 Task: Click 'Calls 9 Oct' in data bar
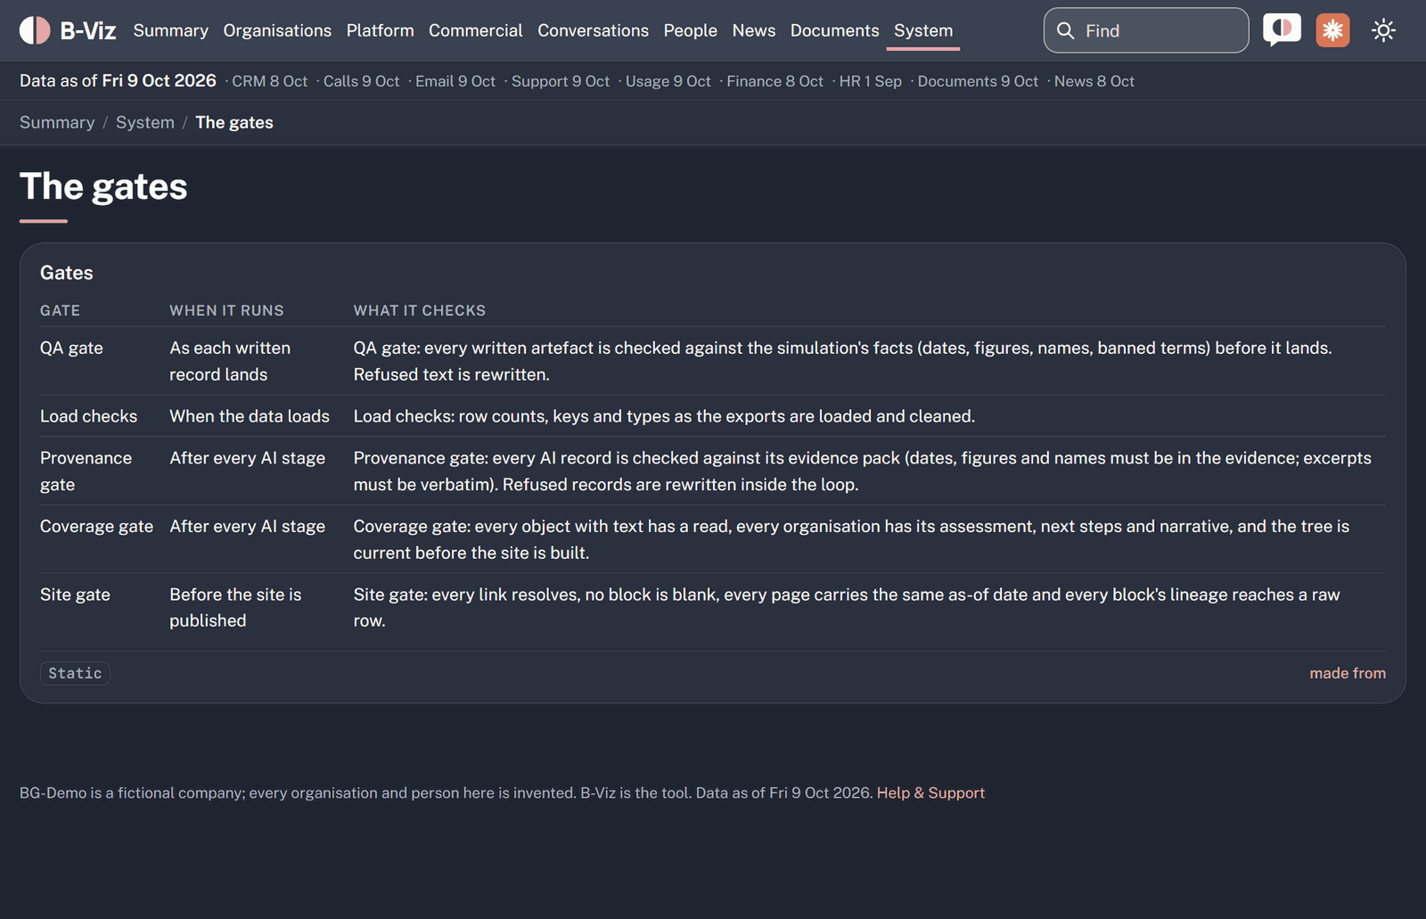361,81
